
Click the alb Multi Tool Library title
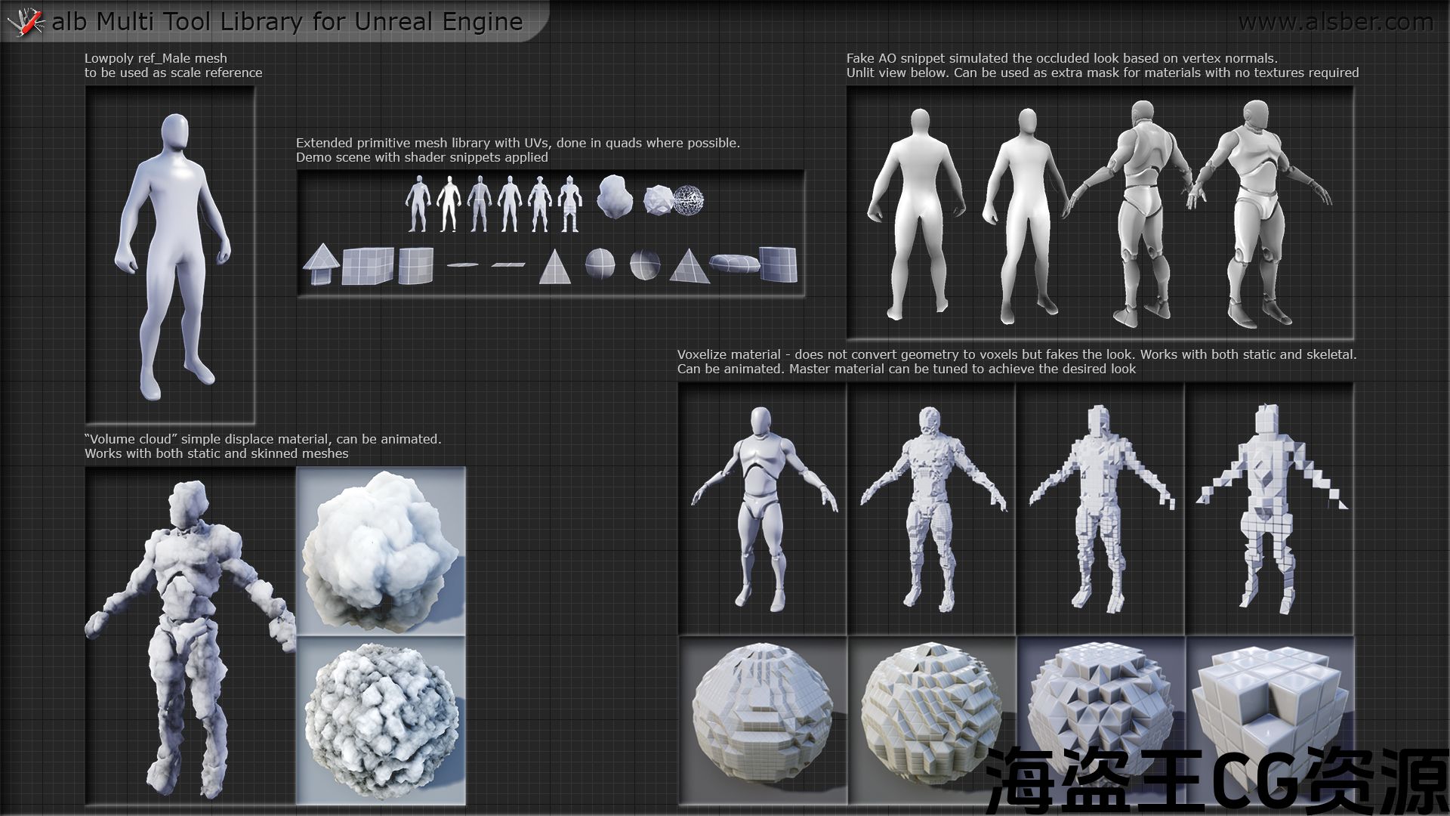pyautogui.click(x=287, y=22)
